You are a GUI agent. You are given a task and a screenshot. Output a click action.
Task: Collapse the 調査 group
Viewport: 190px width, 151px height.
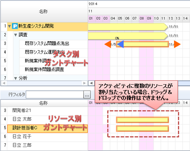(x=16, y=35)
